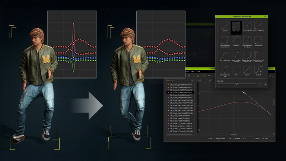
Task: Choose the Ease Out curve preset
Action: (x=236, y=25)
